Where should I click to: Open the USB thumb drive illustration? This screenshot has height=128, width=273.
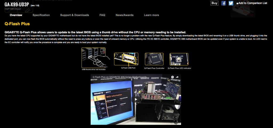[93, 58]
